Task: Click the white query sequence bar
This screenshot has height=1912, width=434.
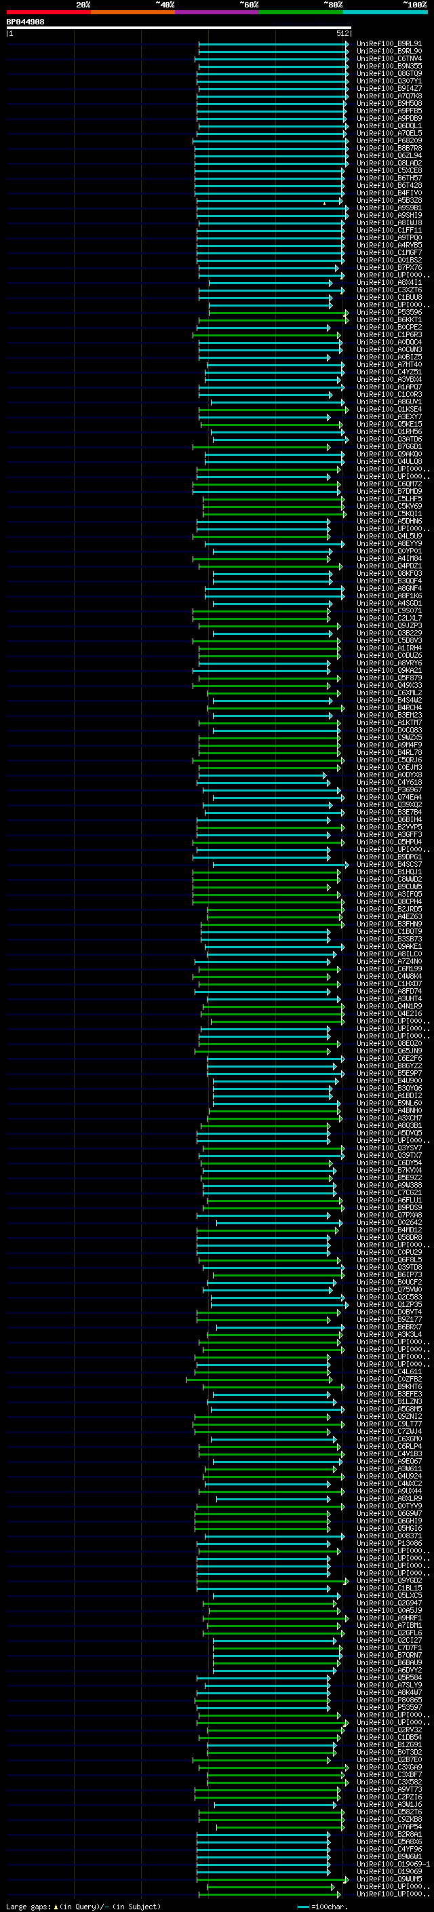Action: (x=179, y=28)
